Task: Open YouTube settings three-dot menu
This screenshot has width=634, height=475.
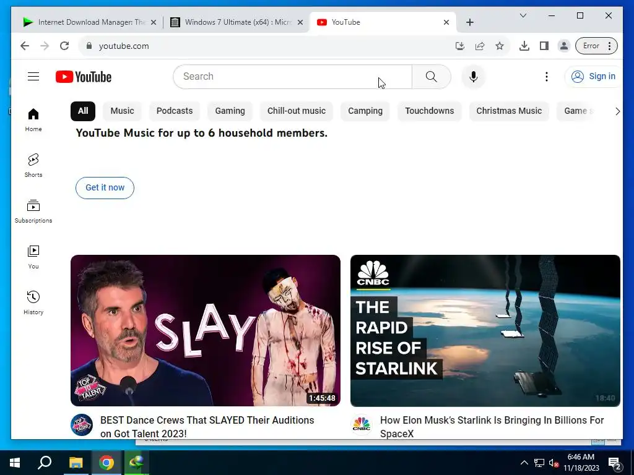Action: [546, 76]
